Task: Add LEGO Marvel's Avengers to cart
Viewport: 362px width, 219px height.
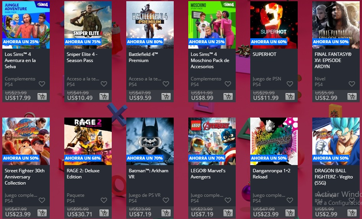Action: (x=228, y=213)
